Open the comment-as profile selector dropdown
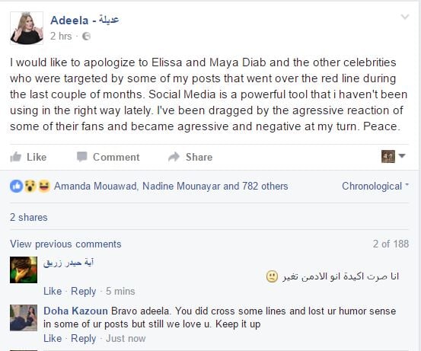 (x=393, y=156)
